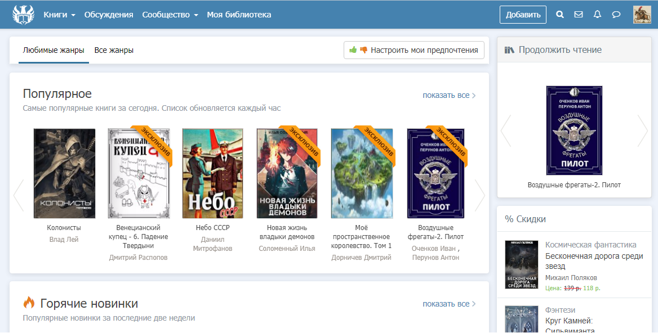The height and width of the screenshot is (333, 658).
Task: Open Обсуждения in navigation bar
Action: tap(109, 15)
